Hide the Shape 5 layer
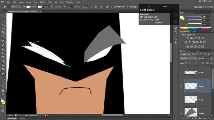 click(x=181, y=73)
